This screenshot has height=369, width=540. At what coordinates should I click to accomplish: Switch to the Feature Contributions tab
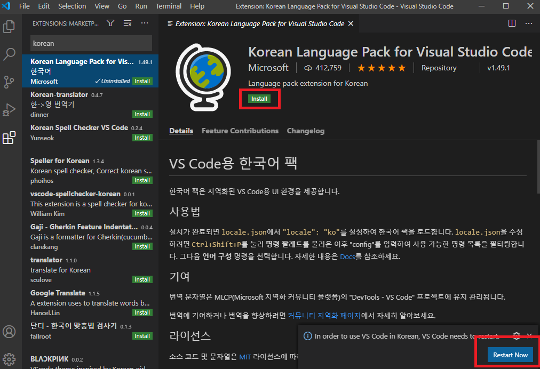click(x=240, y=131)
